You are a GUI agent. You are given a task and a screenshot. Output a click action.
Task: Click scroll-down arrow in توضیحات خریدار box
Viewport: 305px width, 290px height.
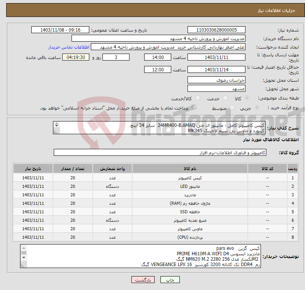24,257
